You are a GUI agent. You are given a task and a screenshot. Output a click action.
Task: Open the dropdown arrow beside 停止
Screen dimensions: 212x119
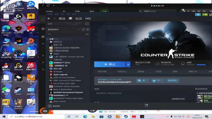[x=128, y=64]
